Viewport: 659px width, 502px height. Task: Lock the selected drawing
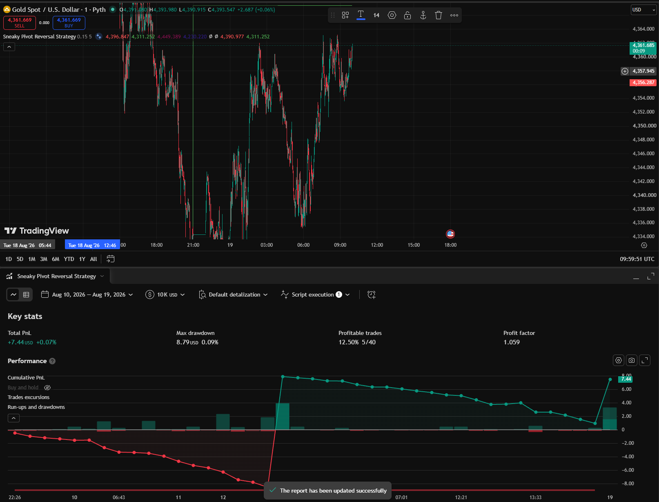click(x=407, y=15)
